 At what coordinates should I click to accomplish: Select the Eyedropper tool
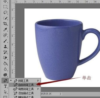5,30
